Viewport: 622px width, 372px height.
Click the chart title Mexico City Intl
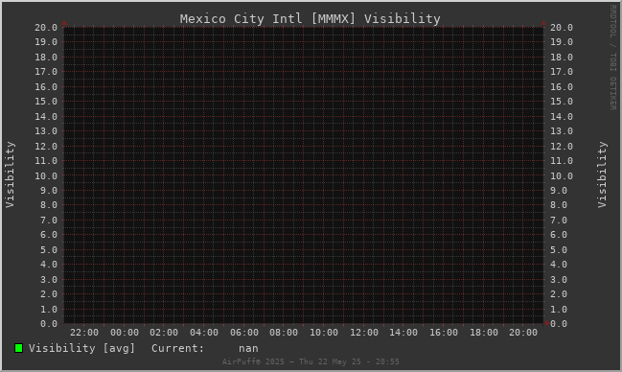point(241,18)
